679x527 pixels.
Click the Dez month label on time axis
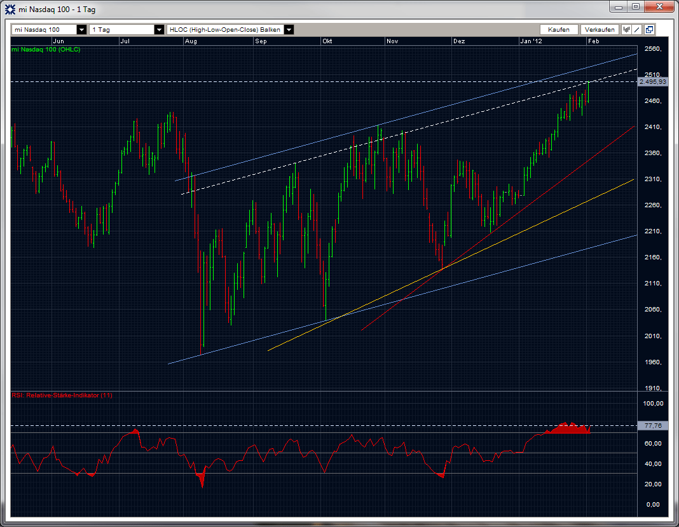pyautogui.click(x=459, y=41)
